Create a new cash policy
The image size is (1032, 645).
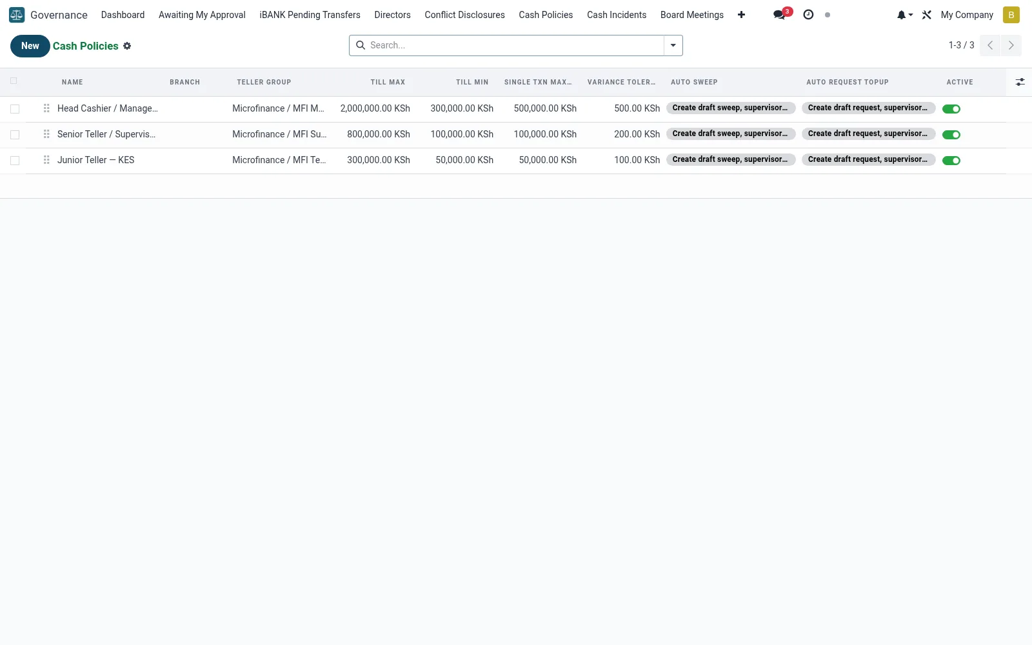(30, 46)
